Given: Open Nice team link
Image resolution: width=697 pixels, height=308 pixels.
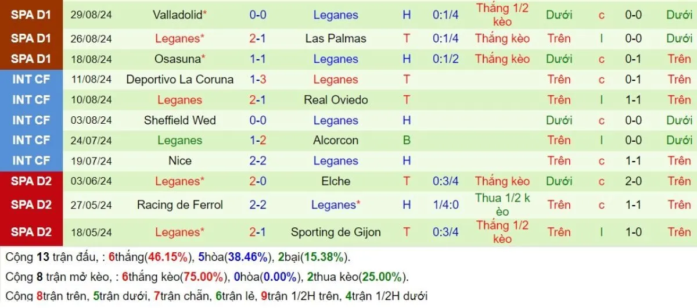Looking at the screenshot, I should click(x=179, y=160).
